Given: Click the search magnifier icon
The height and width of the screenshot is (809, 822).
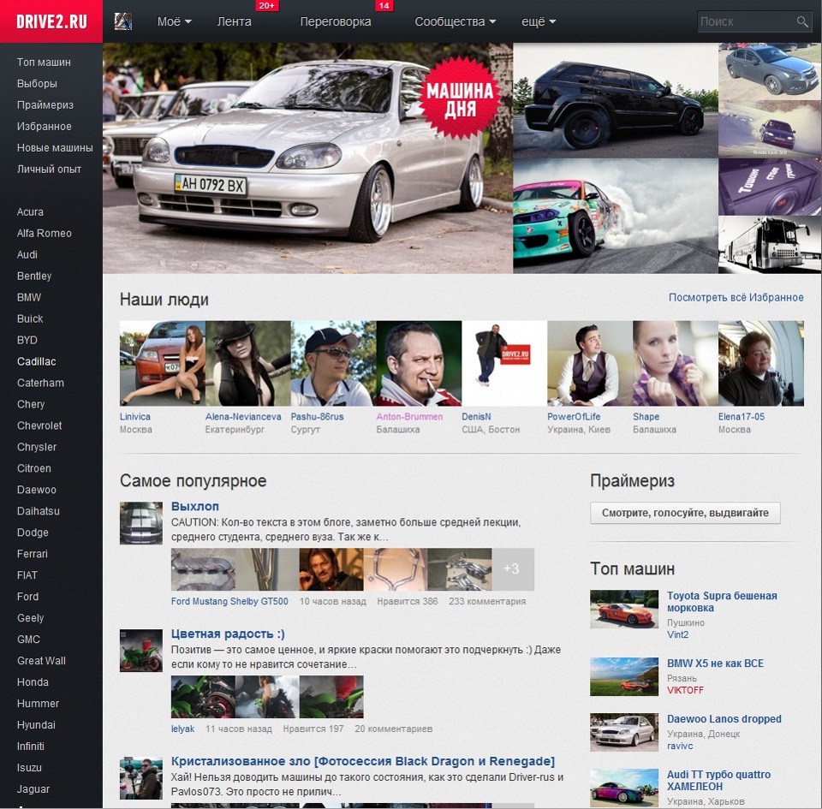Looking at the screenshot, I should click(802, 21).
